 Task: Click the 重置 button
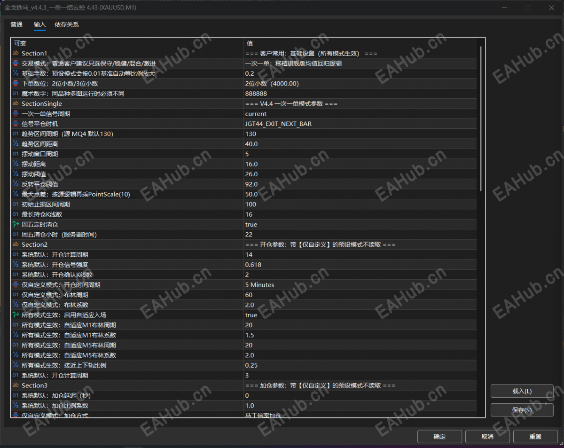click(x=535, y=437)
